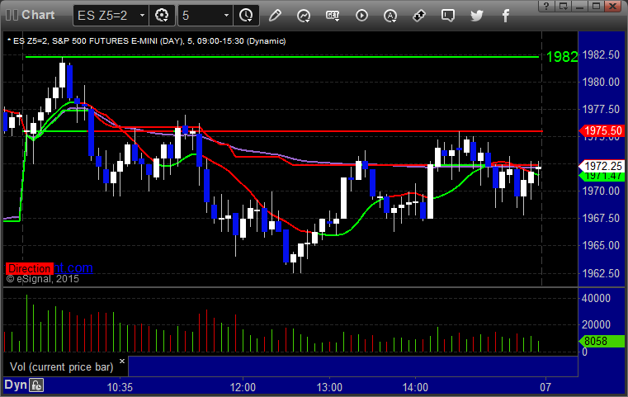The image size is (628, 397).
Task: Select the pencil drawing tool
Action: tap(275, 16)
